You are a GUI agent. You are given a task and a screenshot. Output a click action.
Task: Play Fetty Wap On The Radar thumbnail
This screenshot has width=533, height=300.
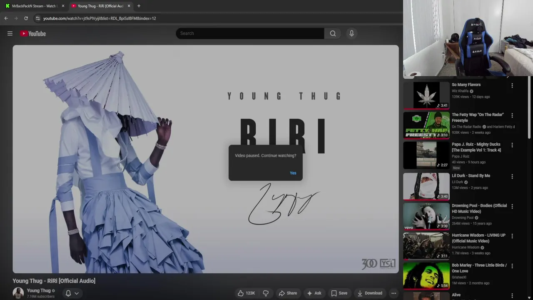[426, 125]
